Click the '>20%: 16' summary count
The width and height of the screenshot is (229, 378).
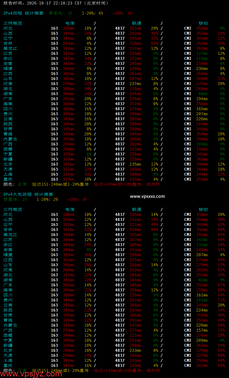[x=122, y=13]
